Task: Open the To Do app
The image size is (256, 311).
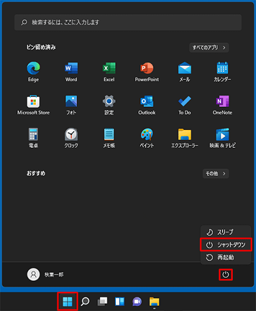Action: pyautogui.click(x=184, y=105)
